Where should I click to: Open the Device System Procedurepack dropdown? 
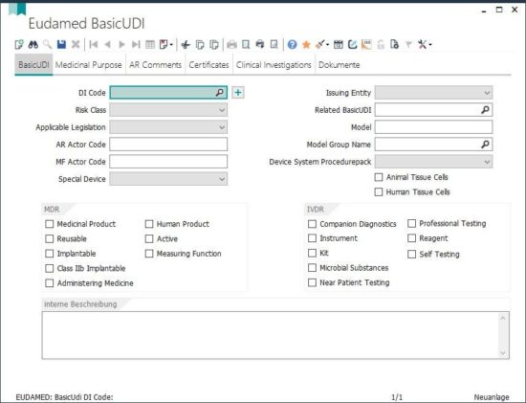tap(433, 162)
